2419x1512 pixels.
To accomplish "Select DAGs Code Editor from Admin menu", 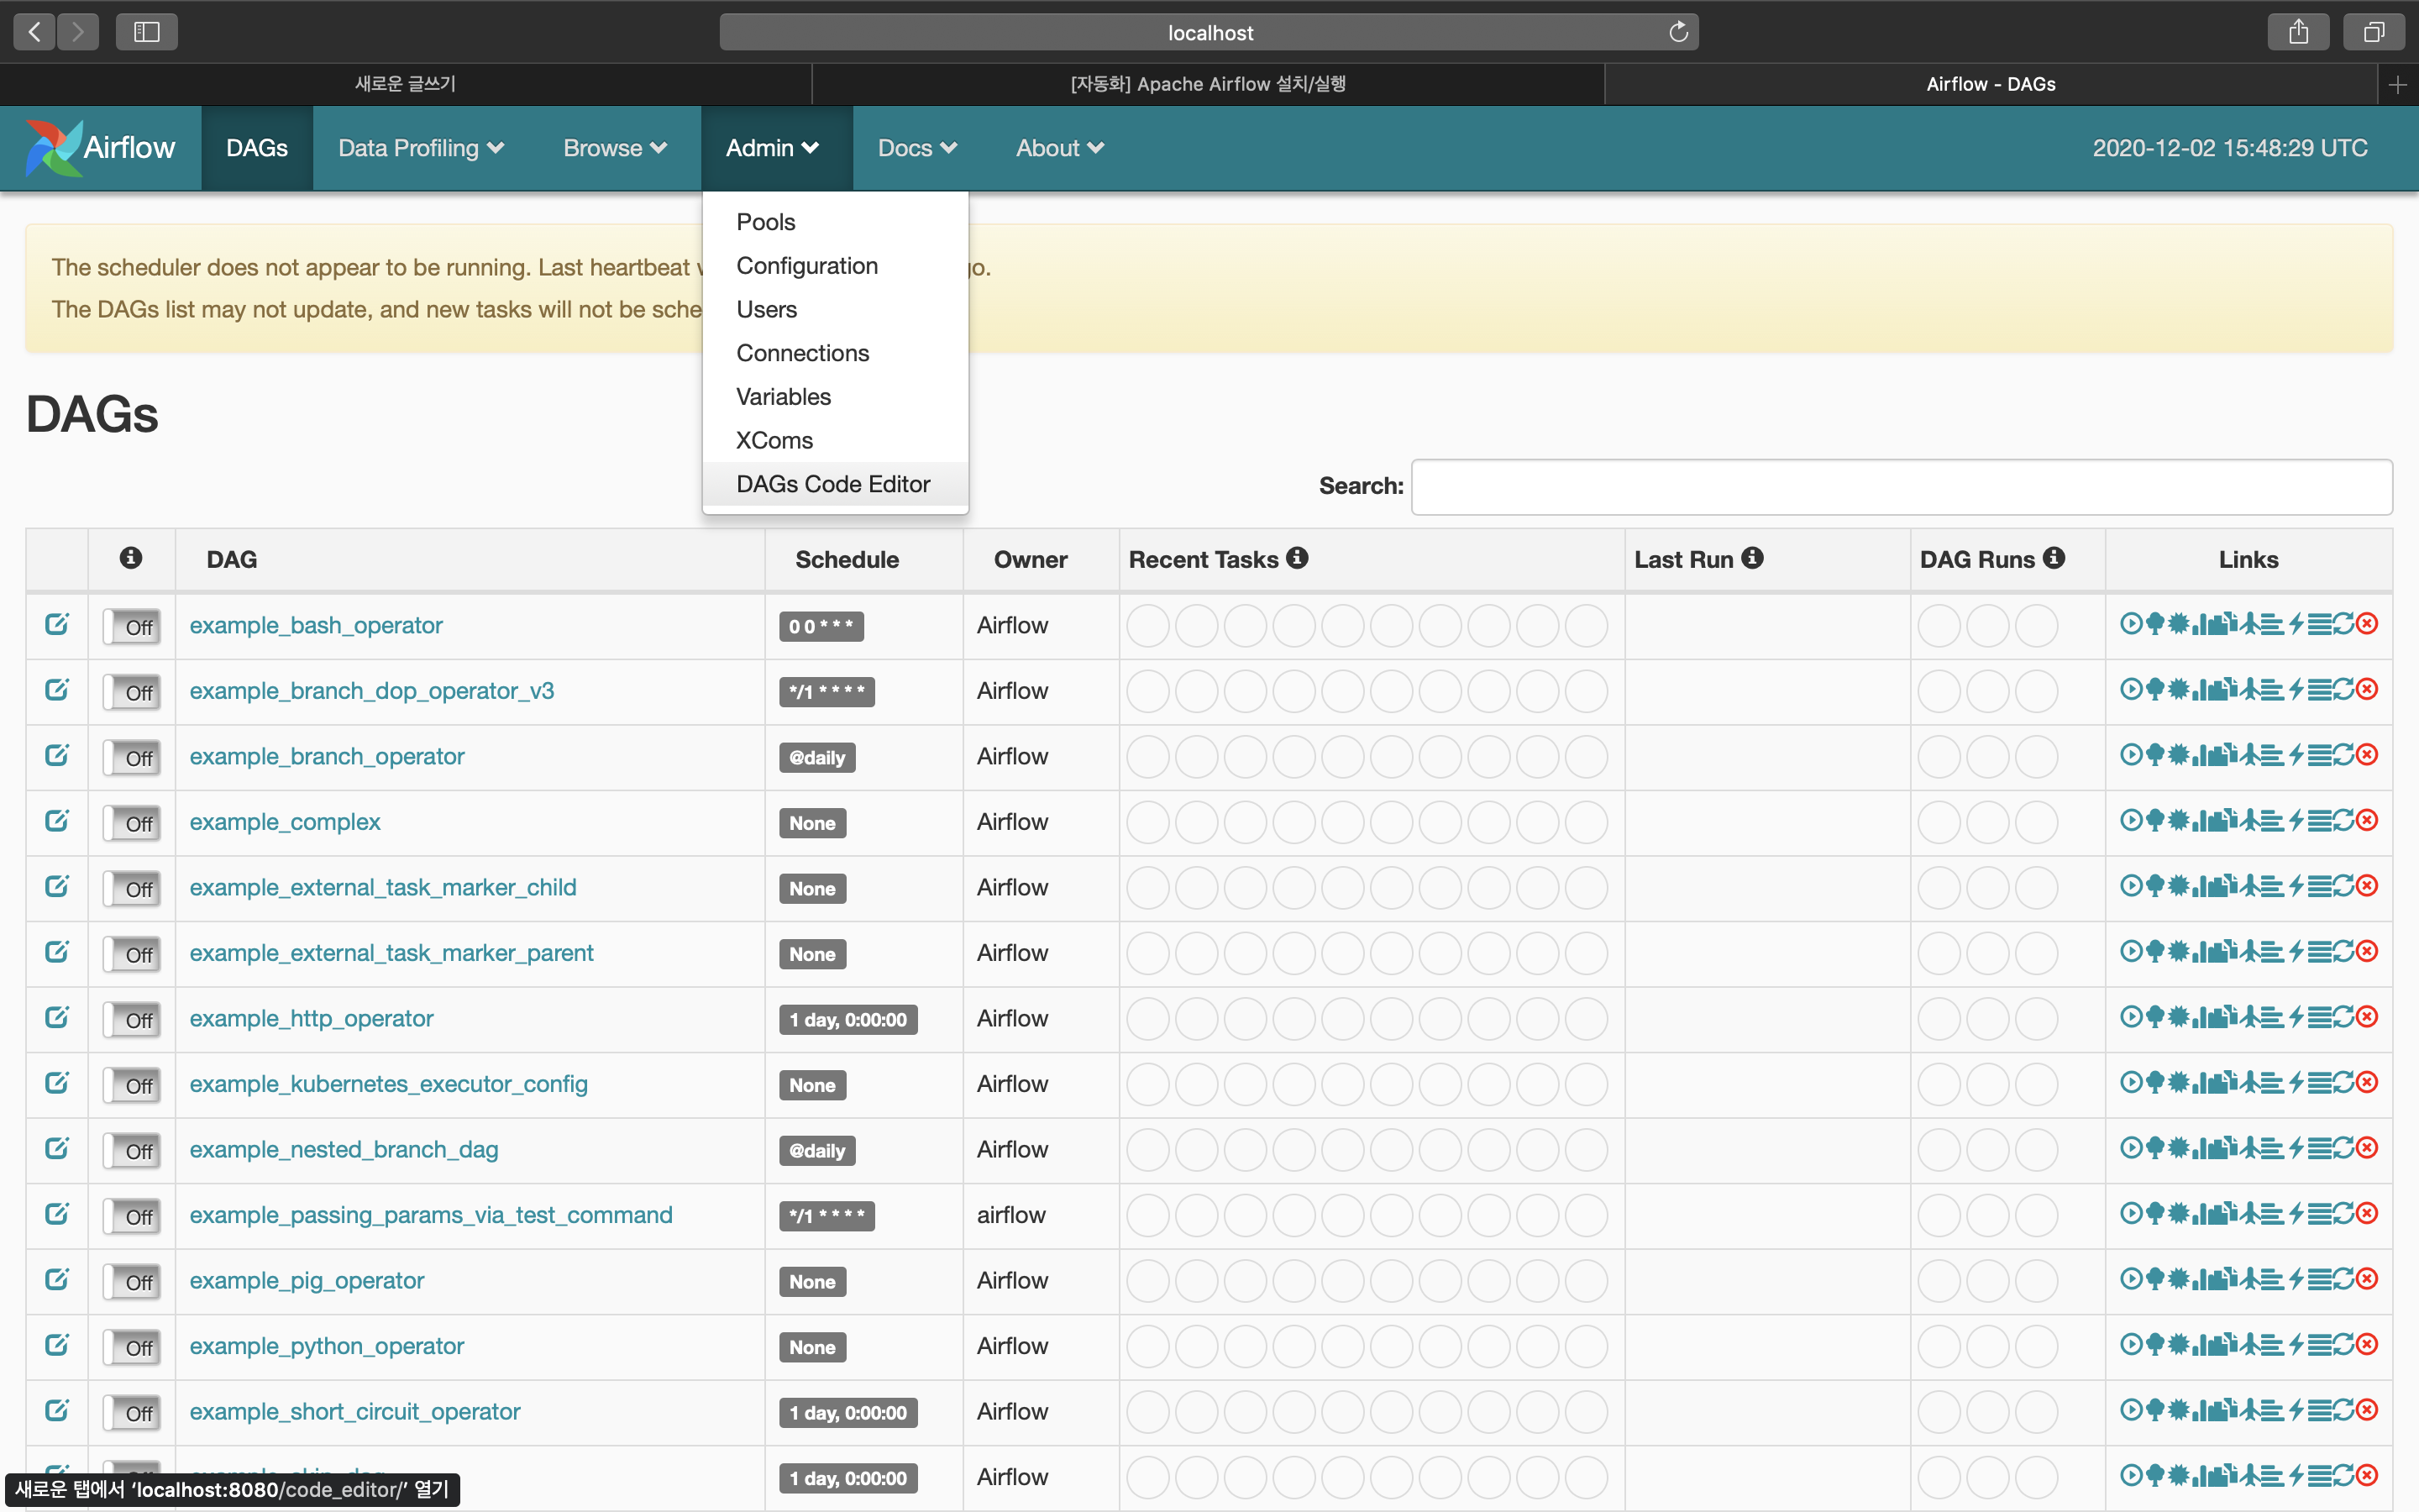I will click(832, 484).
